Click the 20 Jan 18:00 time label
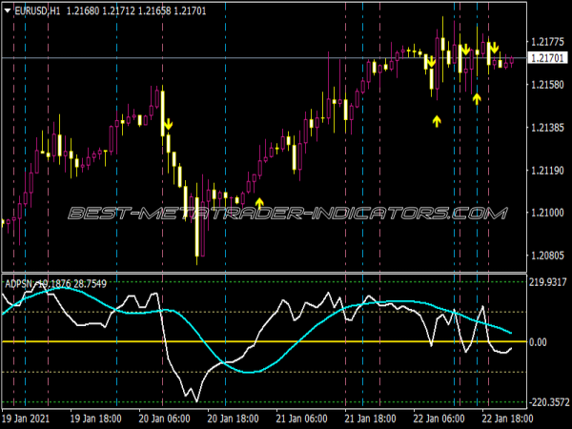This screenshot has width=572, height=429. point(233,419)
